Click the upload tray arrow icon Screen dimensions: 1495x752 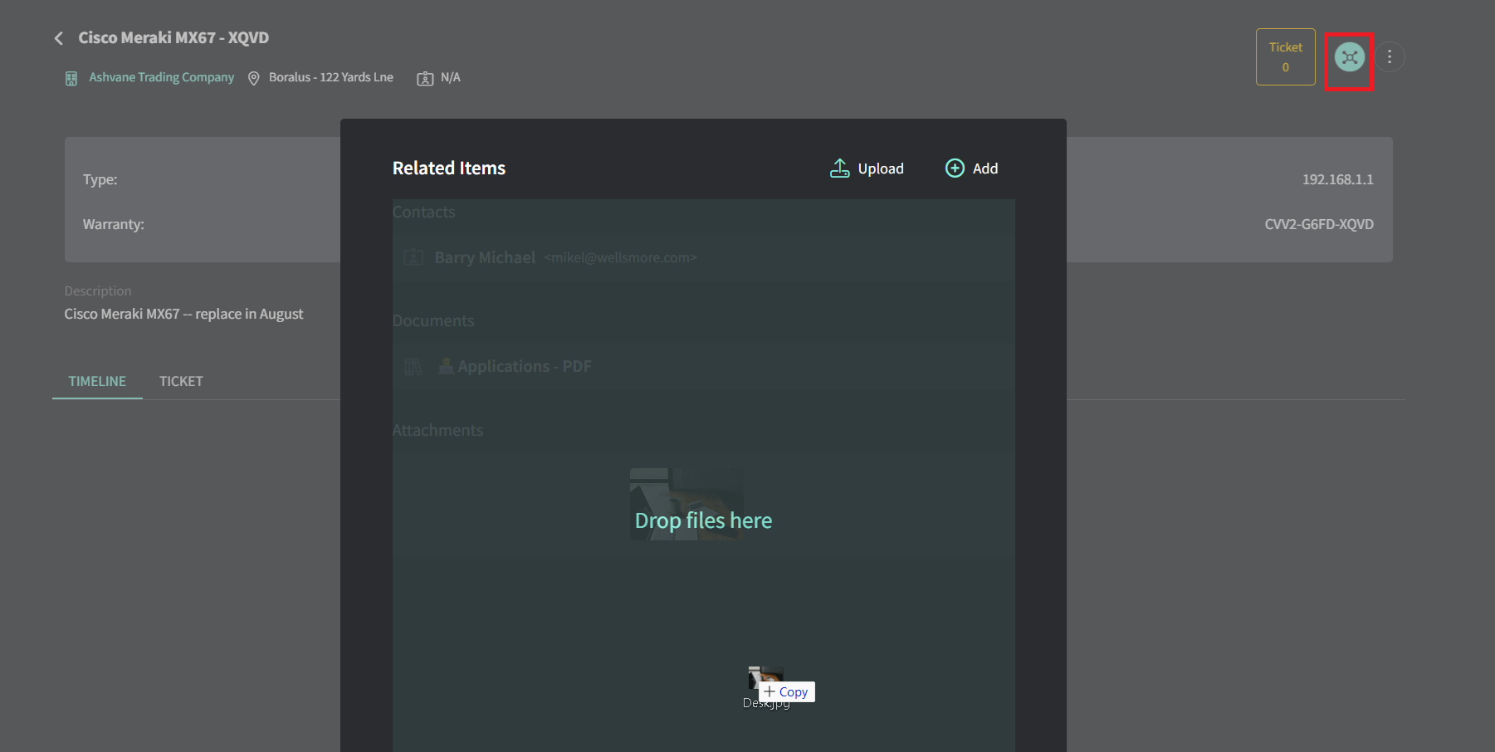pyautogui.click(x=840, y=168)
